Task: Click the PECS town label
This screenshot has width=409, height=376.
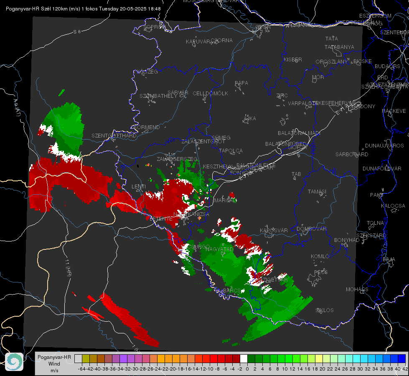Action: [320, 272]
